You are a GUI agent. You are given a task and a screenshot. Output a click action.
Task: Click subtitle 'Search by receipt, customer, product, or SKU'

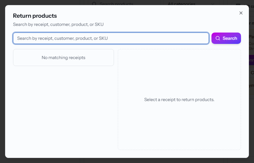coord(58,24)
